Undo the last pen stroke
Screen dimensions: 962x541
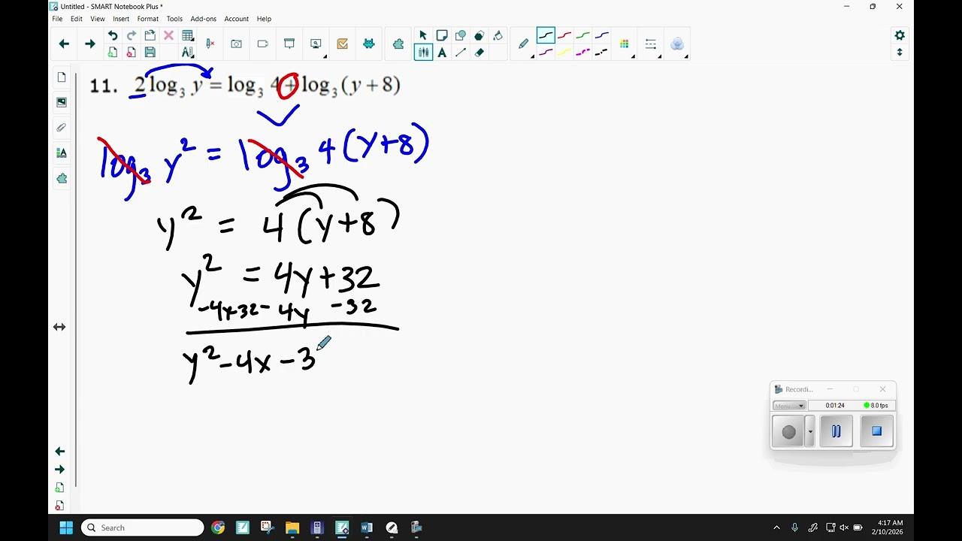click(113, 35)
